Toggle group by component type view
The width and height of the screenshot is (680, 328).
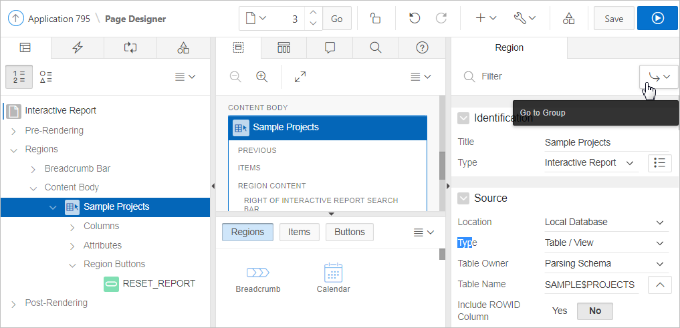(46, 77)
